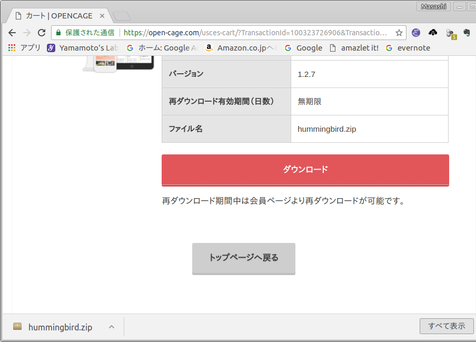Open the Evernote elephant extension icon
This screenshot has width=476, height=342.
tap(467, 33)
